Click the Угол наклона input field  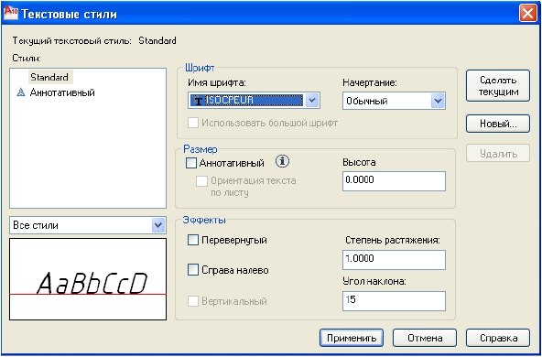(394, 301)
